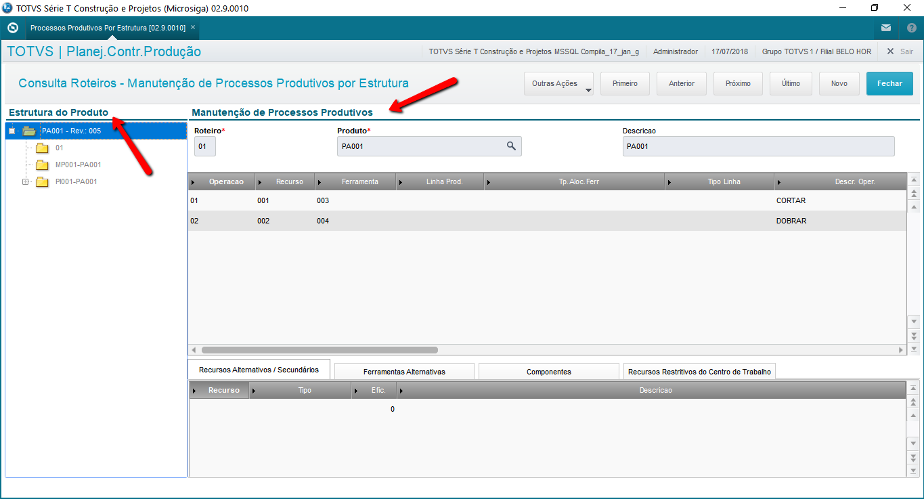Select the folder icon labeled 01
924x499 pixels.
[x=43, y=148]
